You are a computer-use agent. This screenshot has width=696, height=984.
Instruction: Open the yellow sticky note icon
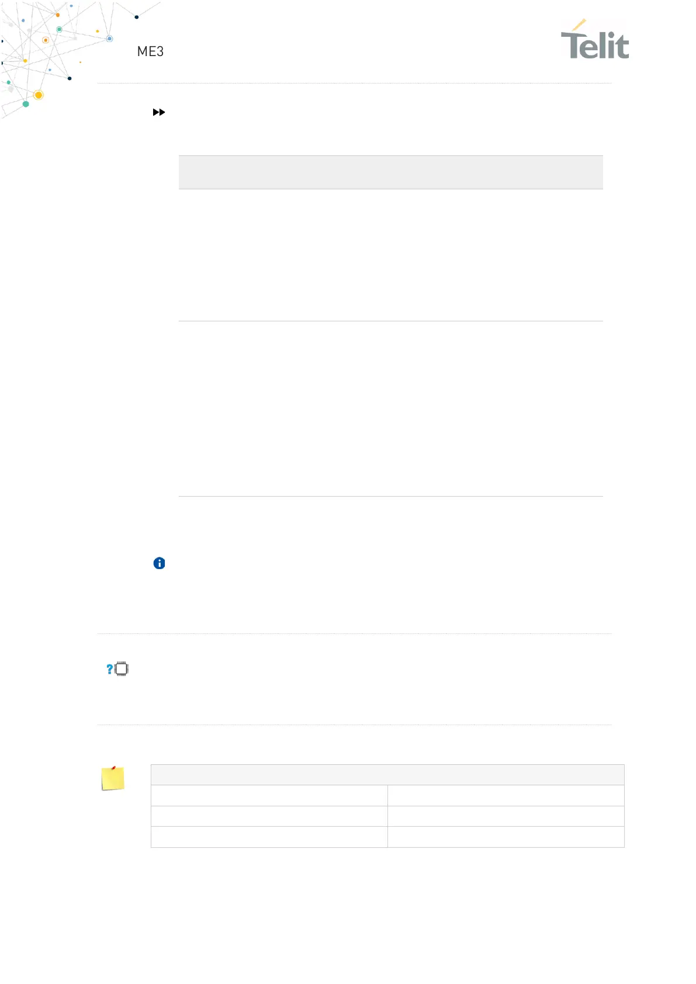[113, 778]
